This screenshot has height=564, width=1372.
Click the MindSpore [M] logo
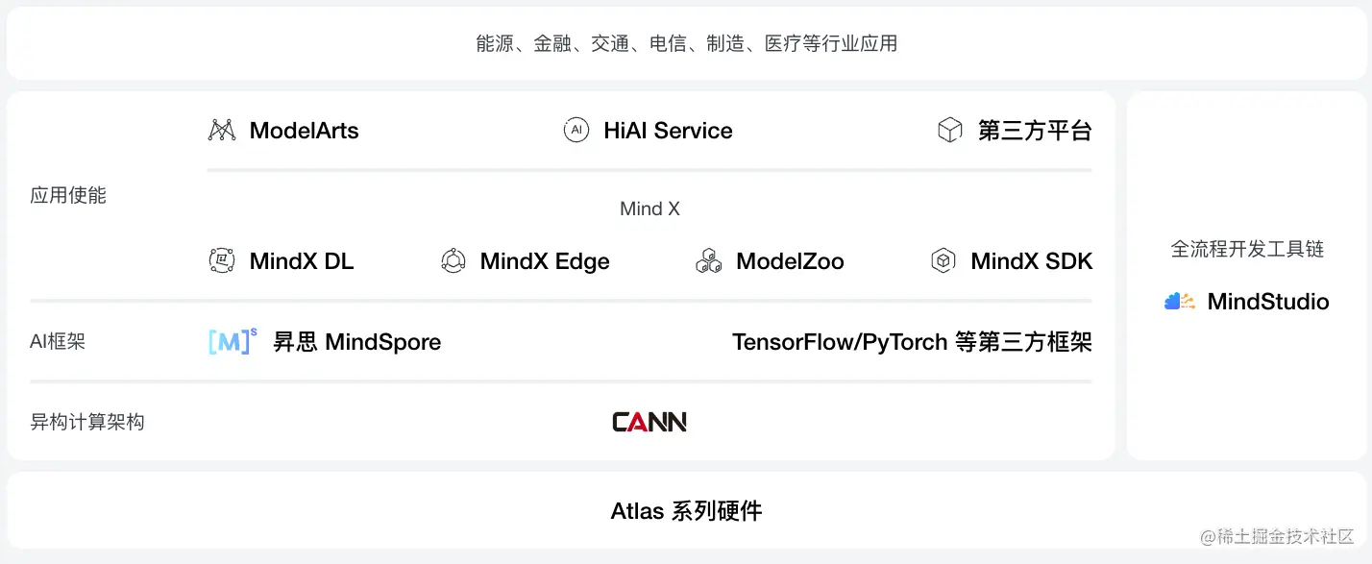[x=233, y=341]
